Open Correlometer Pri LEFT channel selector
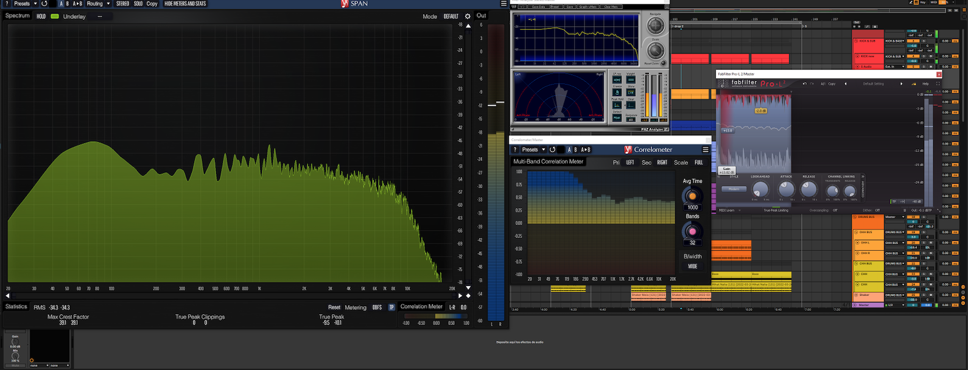The height and width of the screenshot is (370, 968). click(630, 162)
